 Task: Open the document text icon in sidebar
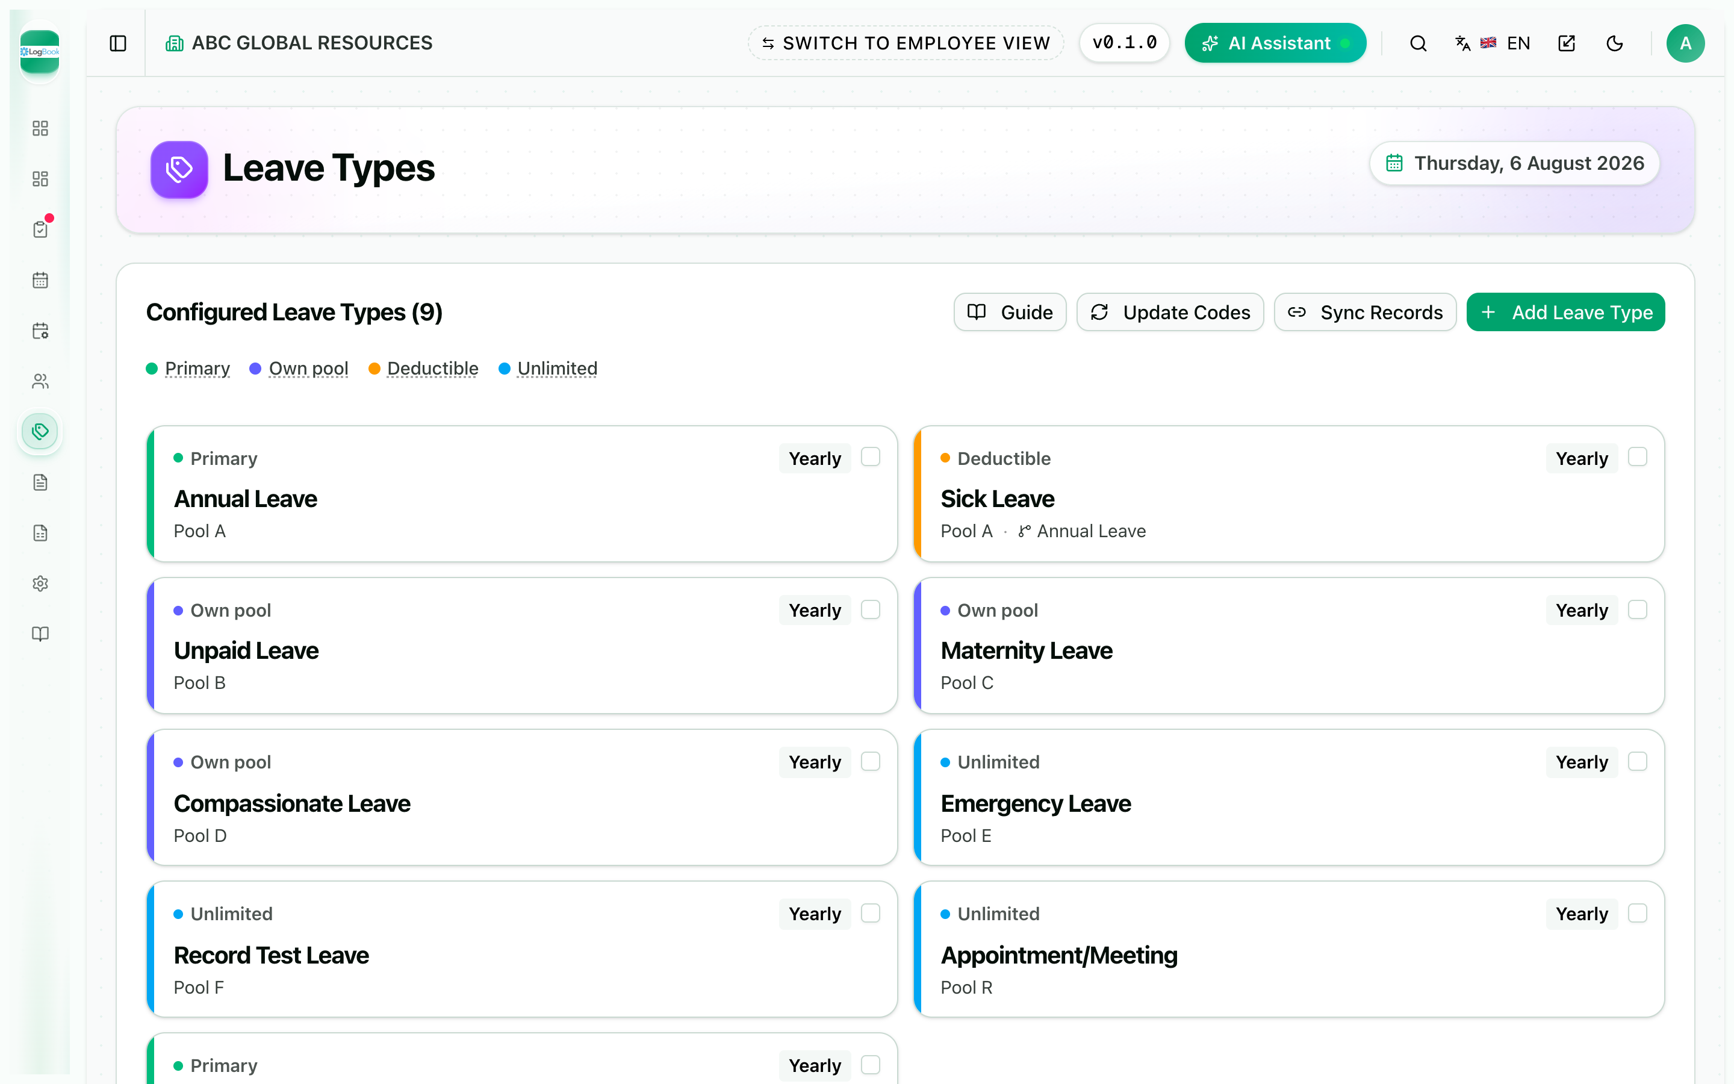click(x=40, y=482)
